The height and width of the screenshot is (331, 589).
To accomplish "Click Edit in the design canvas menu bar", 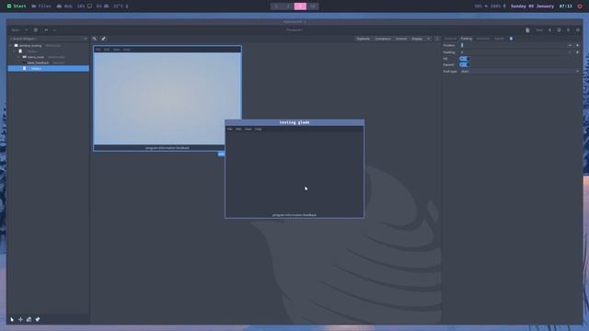I will (107, 50).
